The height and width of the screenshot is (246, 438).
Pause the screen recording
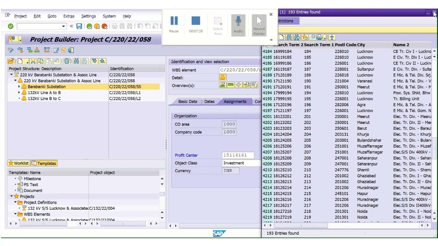[x=174, y=25]
